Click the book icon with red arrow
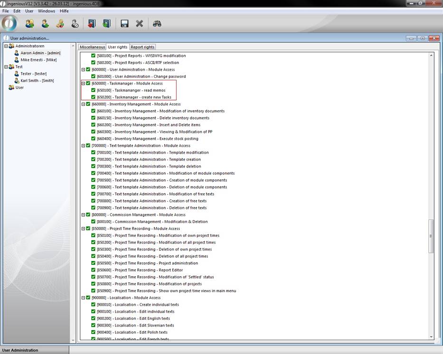 click(x=92, y=23)
